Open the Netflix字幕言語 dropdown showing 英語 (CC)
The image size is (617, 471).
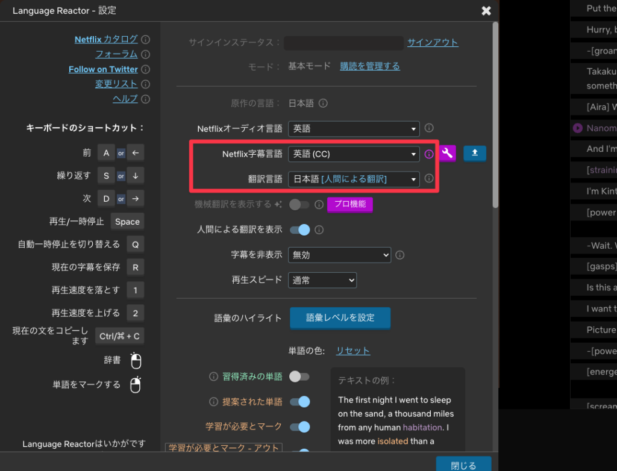coord(353,154)
